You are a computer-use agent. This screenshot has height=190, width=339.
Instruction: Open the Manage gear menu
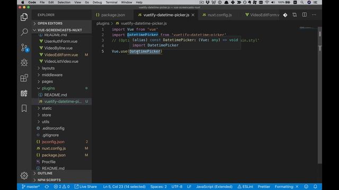click(x=24, y=176)
